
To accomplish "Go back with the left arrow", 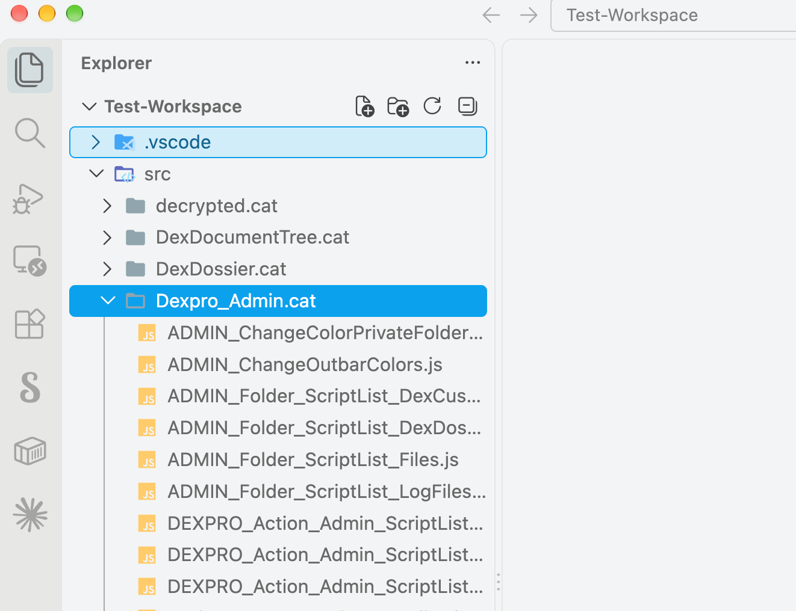I will [x=491, y=15].
